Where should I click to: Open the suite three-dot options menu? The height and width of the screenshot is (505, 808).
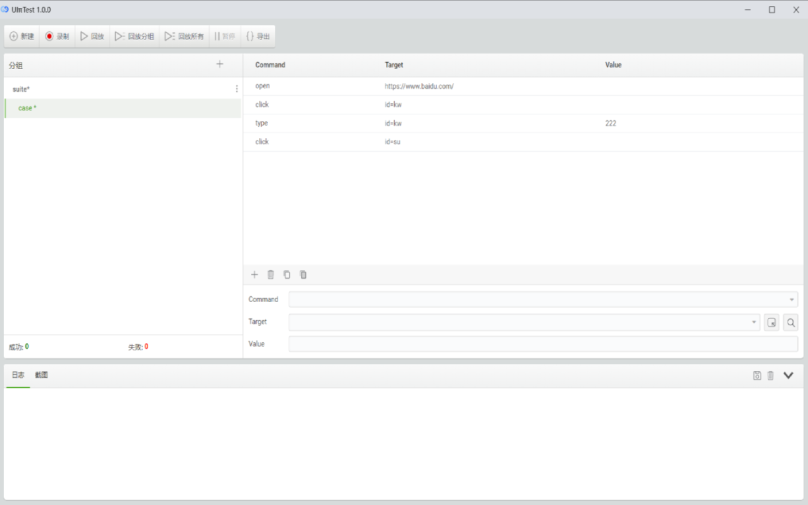(x=237, y=89)
